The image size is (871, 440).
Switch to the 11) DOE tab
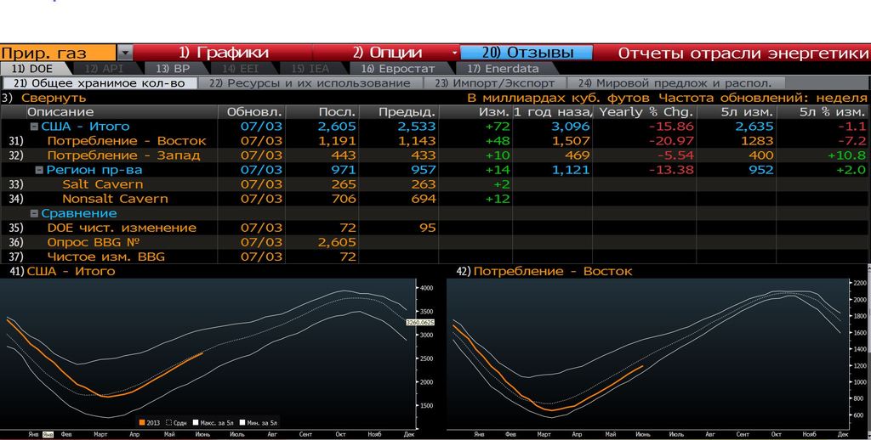point(33,69)
